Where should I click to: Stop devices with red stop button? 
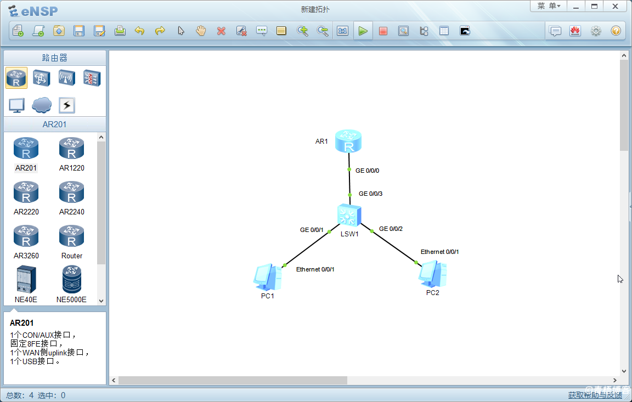(383, 31)
